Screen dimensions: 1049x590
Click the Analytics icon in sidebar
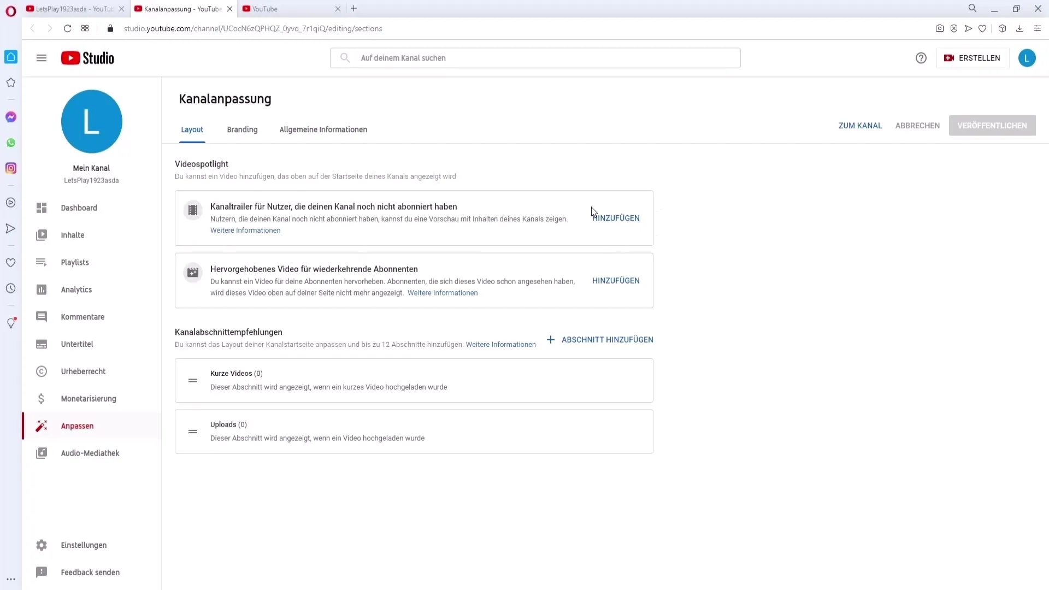pyautogui.click(x=41, y=289)
